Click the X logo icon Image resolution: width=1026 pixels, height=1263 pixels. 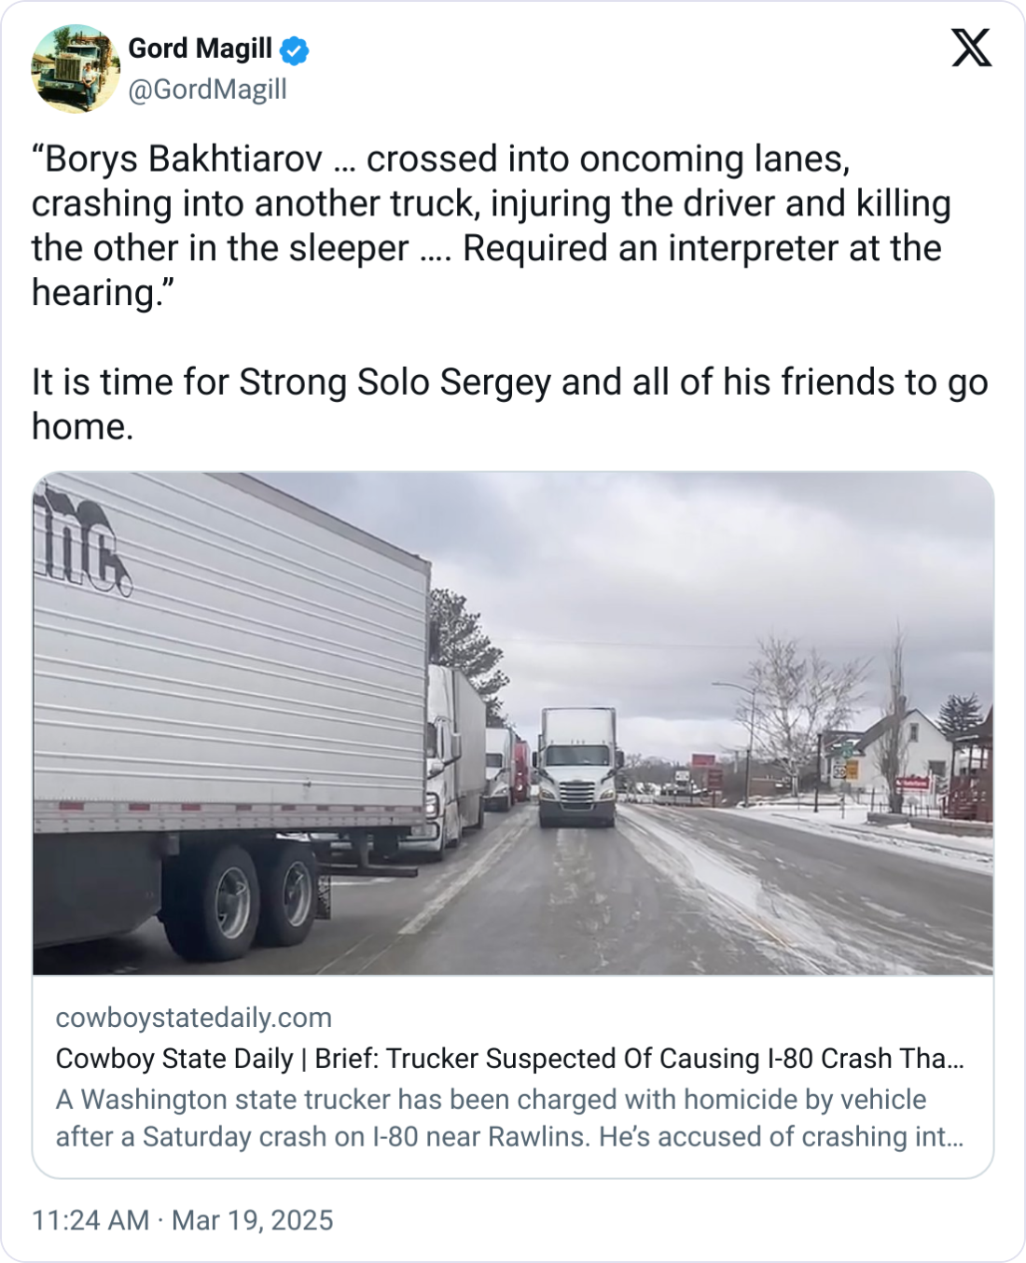tap(971, 48)
